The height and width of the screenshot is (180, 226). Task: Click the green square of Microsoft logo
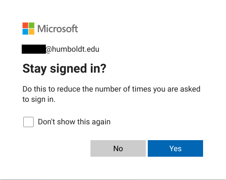click(32, 25)
